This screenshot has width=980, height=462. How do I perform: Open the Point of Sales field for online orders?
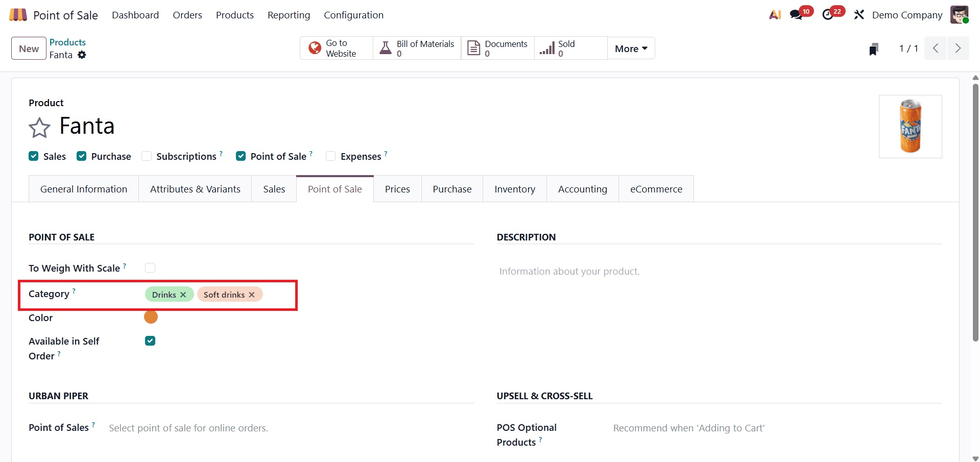pos(188,428)
